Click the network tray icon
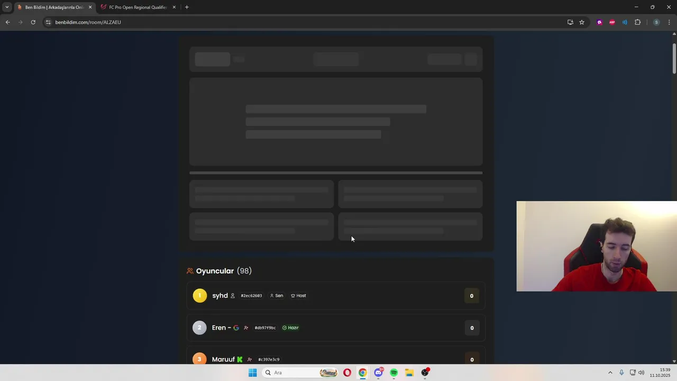This screenshot has height=381, width=677. (x=633, y=373)
